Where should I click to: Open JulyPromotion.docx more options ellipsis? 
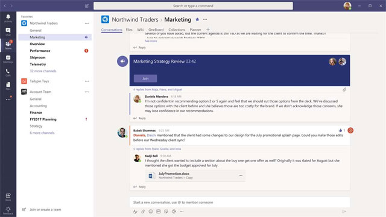click(241, 175)
